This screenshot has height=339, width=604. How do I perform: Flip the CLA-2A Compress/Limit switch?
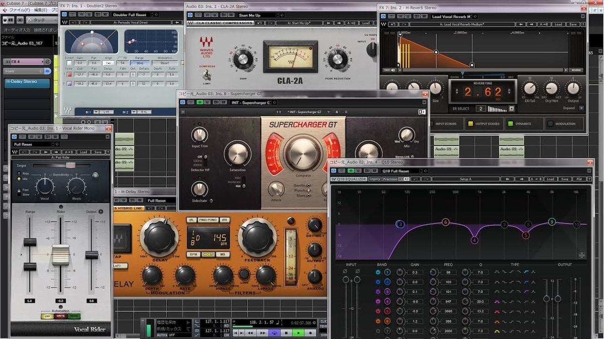pos(206,75)
